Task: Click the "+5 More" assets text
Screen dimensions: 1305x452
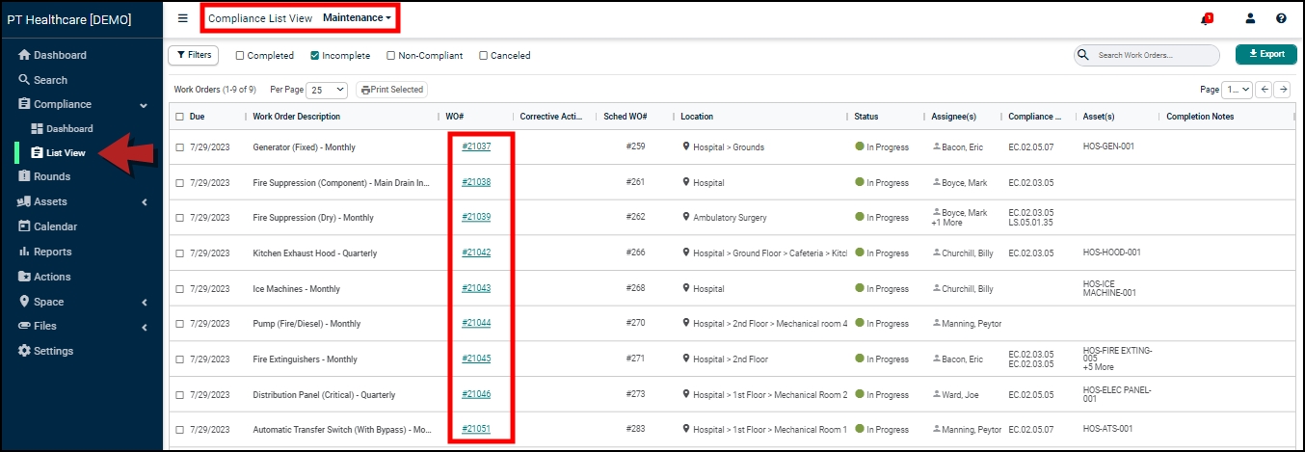Action: click(1098, 367)
